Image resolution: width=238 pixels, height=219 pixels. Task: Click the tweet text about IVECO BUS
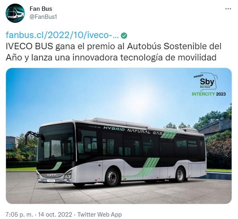click(x=113, y=52)
